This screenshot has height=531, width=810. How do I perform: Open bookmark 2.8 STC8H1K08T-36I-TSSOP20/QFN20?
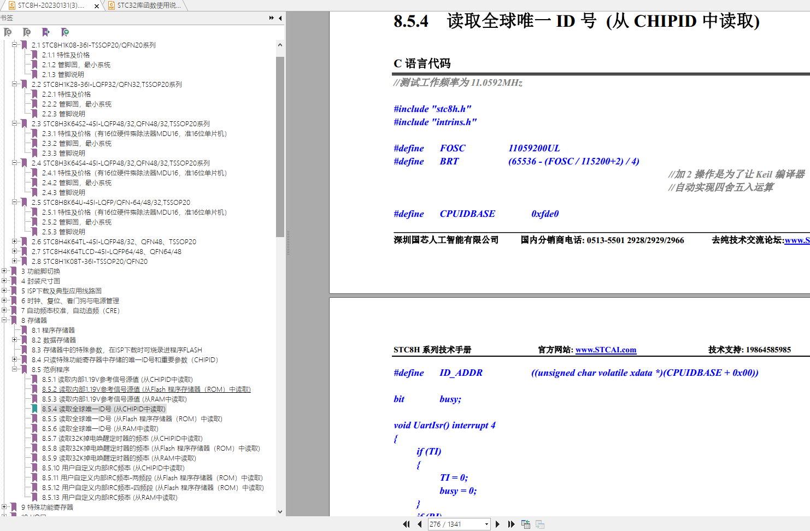click(90, 261)
